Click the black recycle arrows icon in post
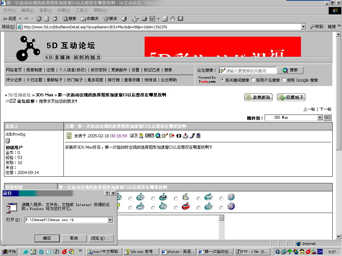This screenshot has width=342, height=256. tap(179, 136)
